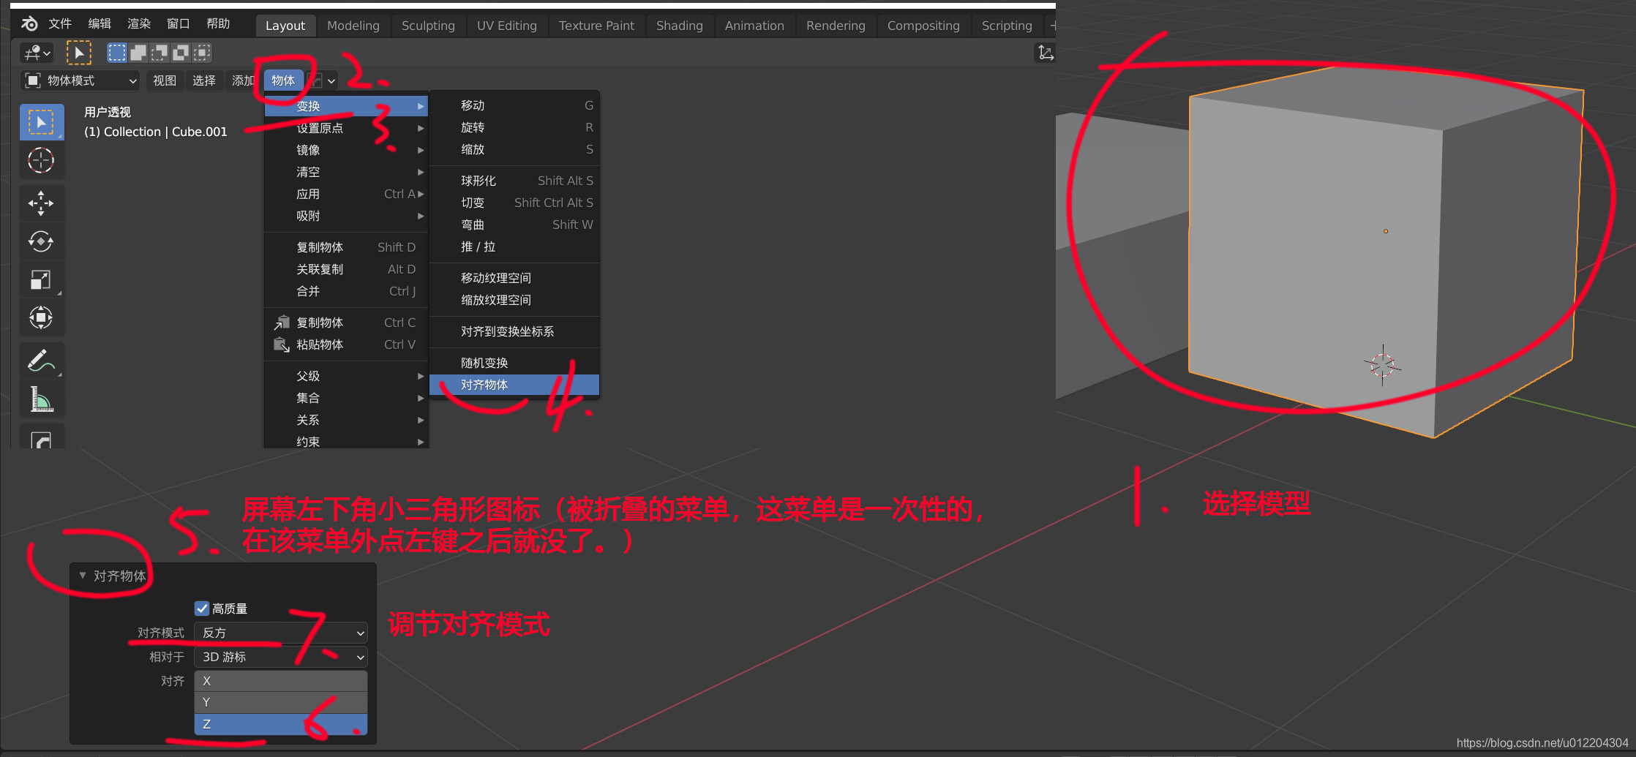Open the 视图 view menu
Screen dimensions: 1636x757
(165, 80)
